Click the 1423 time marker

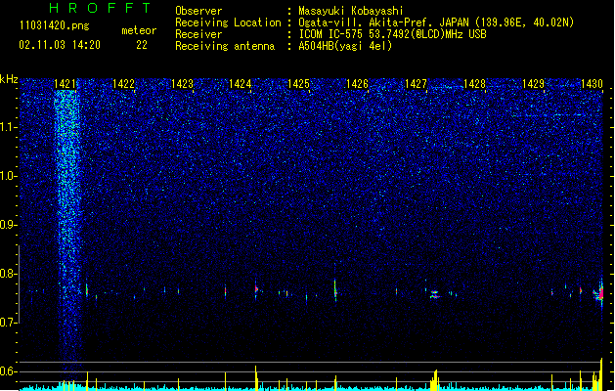click(x=182, y=84)
